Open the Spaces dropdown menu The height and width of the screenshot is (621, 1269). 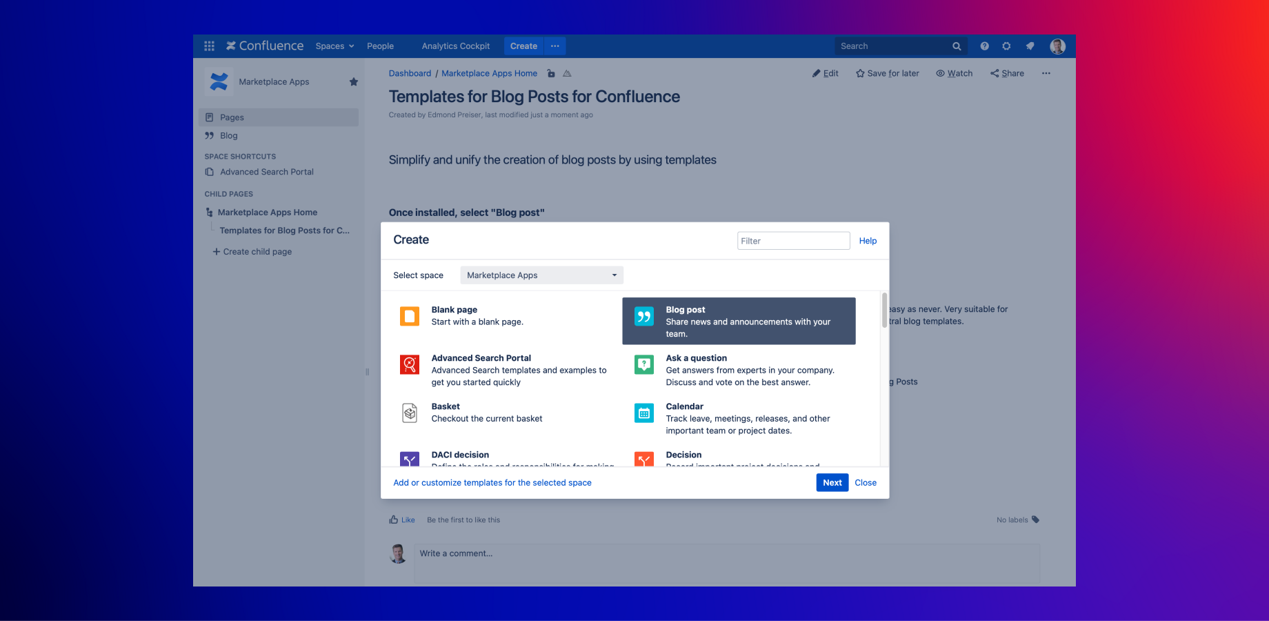334,46
